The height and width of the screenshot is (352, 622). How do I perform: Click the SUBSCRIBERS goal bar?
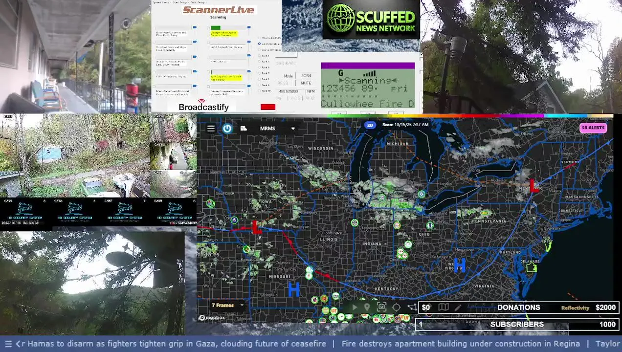tap(517, 324)
